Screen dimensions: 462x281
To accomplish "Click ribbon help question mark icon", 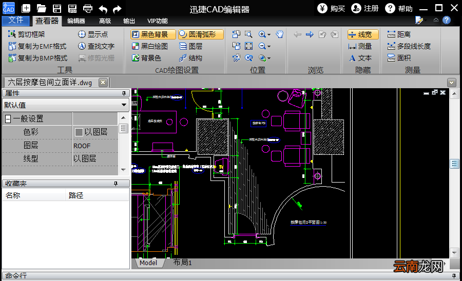I will pyautogui.click(x=447, y=20).
